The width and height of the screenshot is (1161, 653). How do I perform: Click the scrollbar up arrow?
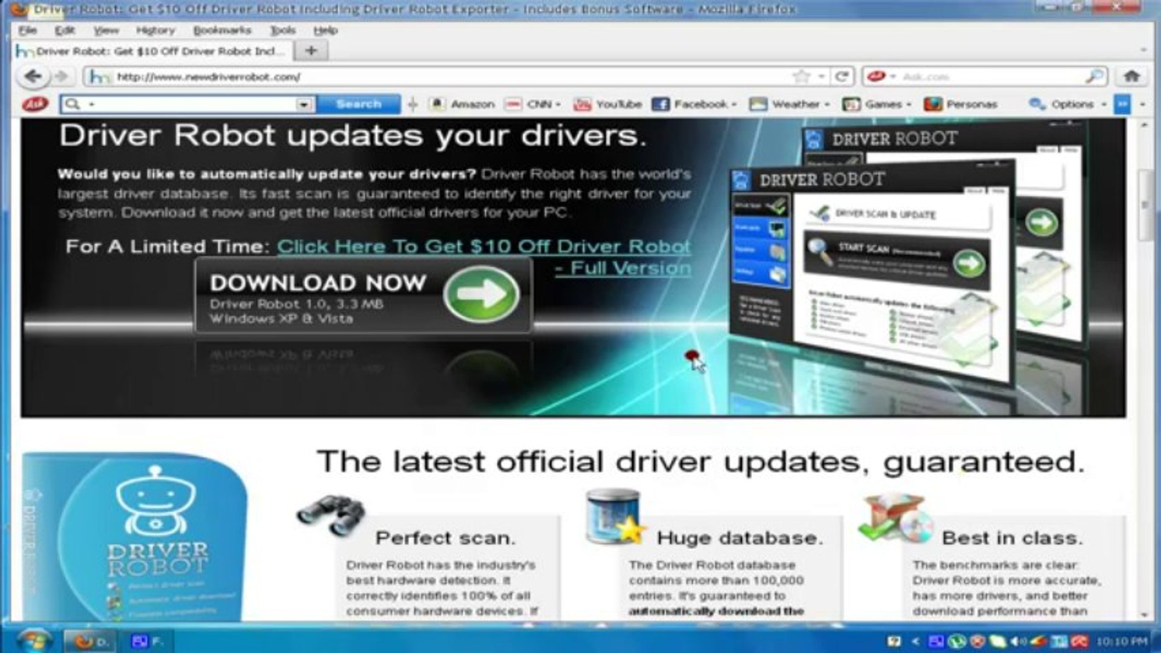1143,125
